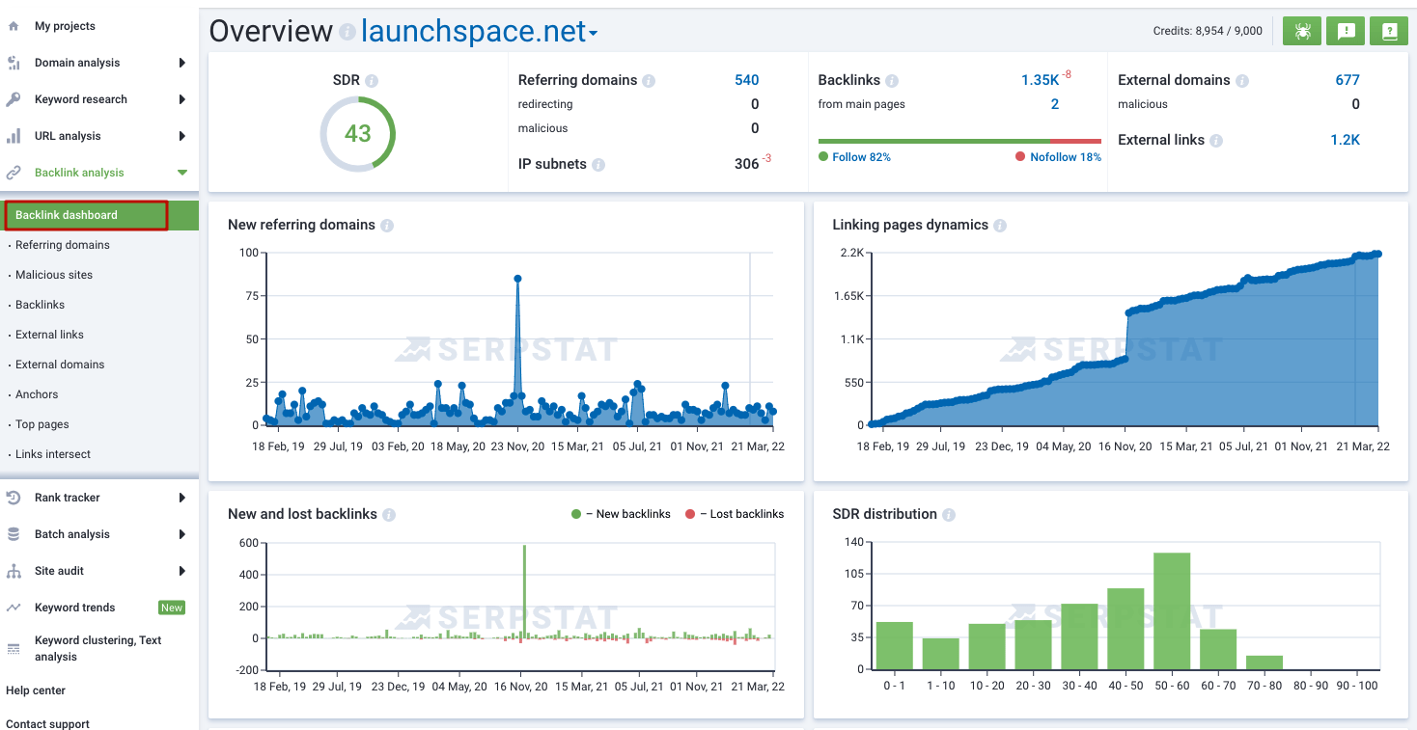Click the Backlink analysis chain link icon

coord(14,173)
